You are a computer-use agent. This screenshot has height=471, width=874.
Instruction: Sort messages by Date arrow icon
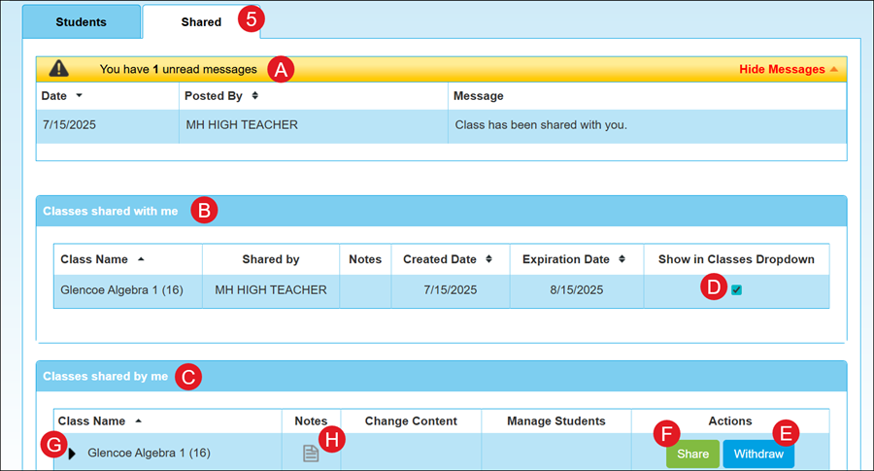pos(79,96)
